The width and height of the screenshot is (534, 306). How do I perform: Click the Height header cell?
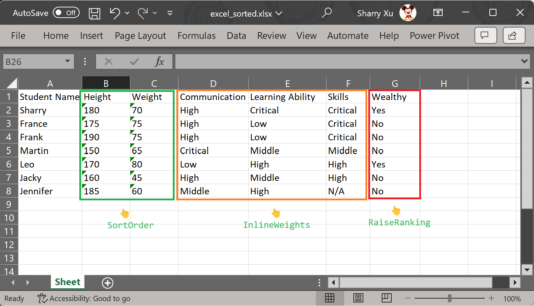coord(106,97)
